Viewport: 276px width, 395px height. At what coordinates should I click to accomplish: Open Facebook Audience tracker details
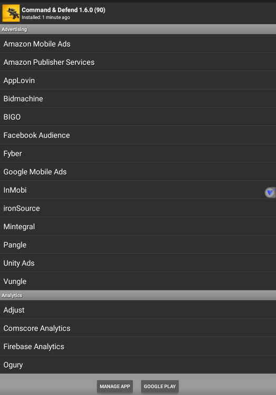coord(138,135)
